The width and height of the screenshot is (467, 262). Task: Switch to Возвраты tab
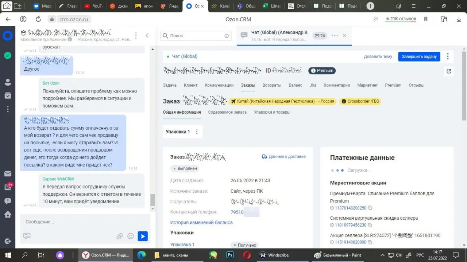coord(272,85)
